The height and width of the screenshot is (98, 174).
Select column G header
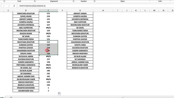click(80, 10)
